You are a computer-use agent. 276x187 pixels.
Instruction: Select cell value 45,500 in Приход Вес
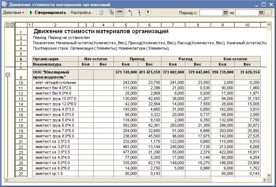(150, 136)
